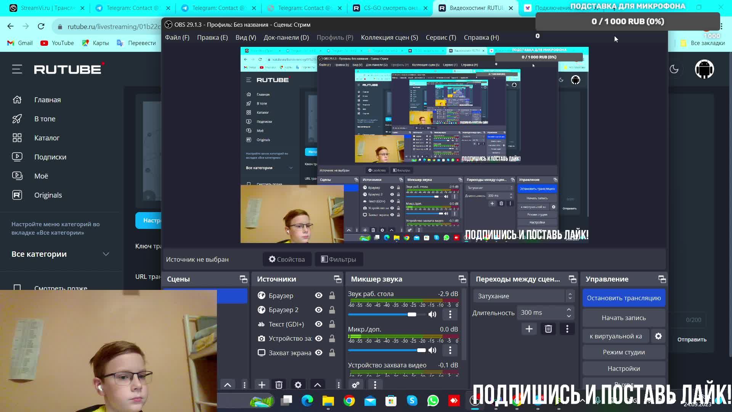Screen dimensions: 732x412
Task: Open the Сервис (T) menu
Action: (441, 37)
